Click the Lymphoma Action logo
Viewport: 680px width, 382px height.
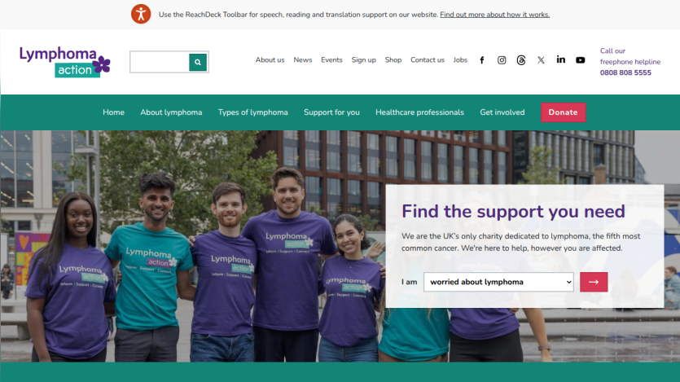click(x=65, y=62)
